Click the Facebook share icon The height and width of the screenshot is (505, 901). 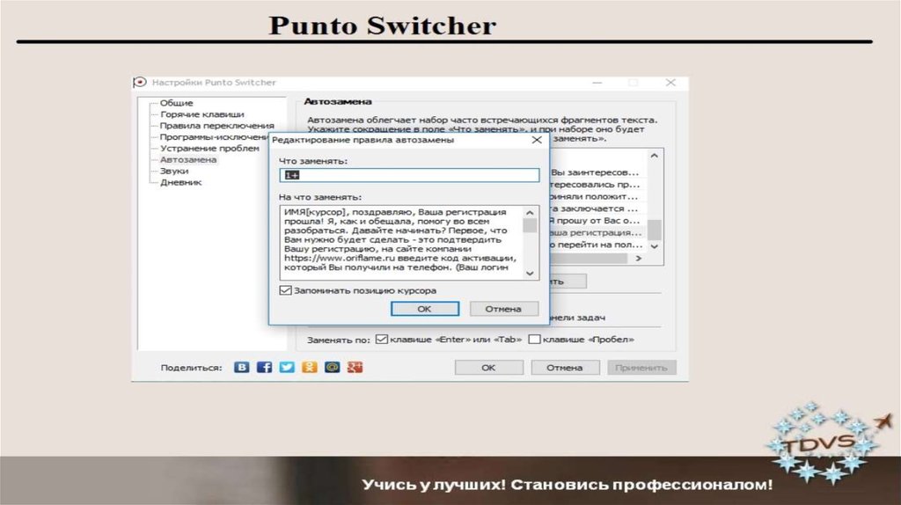(x=264, y=367)
